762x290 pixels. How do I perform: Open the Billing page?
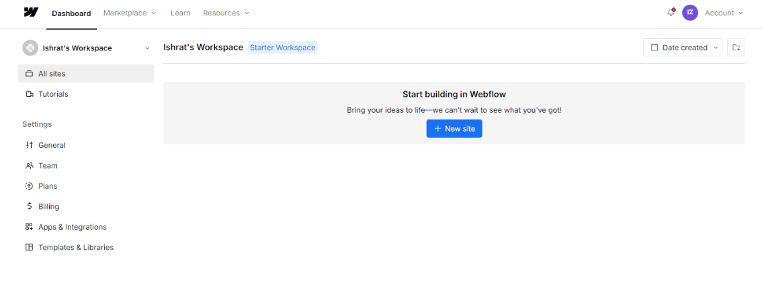(86, 207)
